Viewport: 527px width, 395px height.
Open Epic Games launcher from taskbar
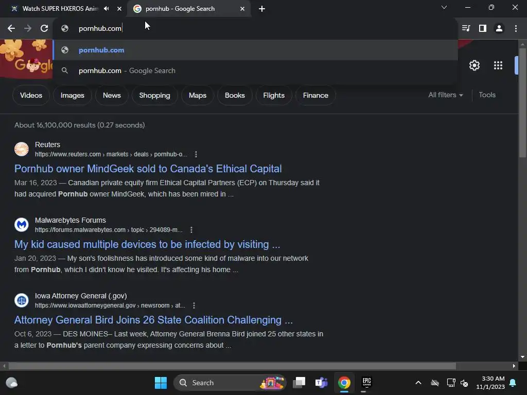[366, 383]
